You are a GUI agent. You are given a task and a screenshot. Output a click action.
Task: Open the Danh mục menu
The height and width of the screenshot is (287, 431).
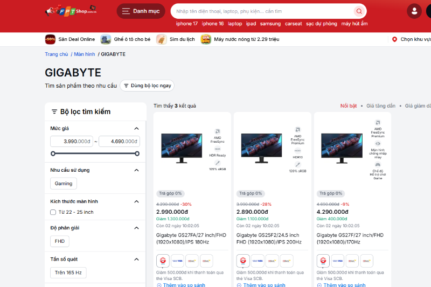tap(141, 11)
